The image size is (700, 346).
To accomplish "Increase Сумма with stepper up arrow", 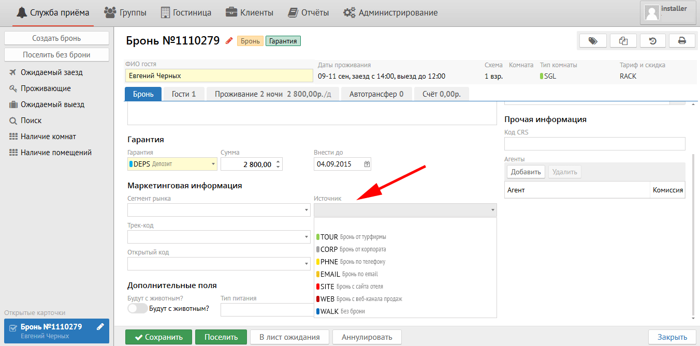I will pos(278,161).
